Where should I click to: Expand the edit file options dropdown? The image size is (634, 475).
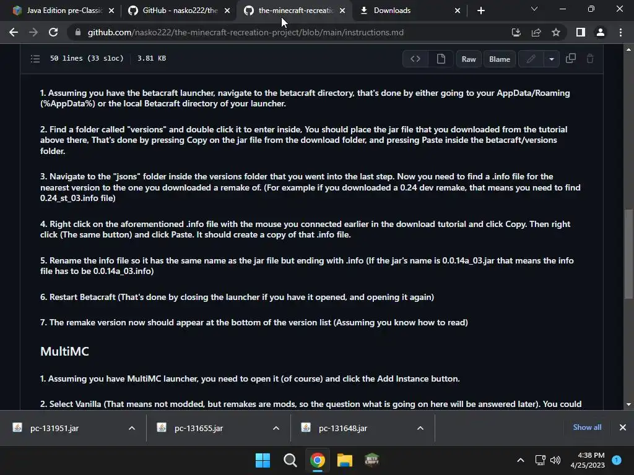tap(552, 59)
